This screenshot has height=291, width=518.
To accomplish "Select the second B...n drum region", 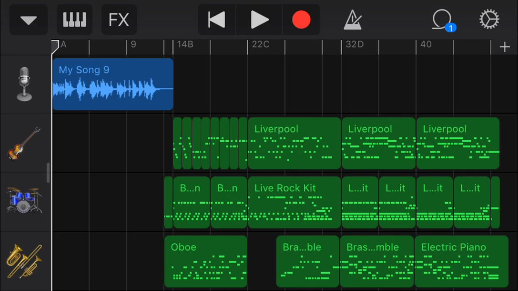I will click(x=229, y=202).
